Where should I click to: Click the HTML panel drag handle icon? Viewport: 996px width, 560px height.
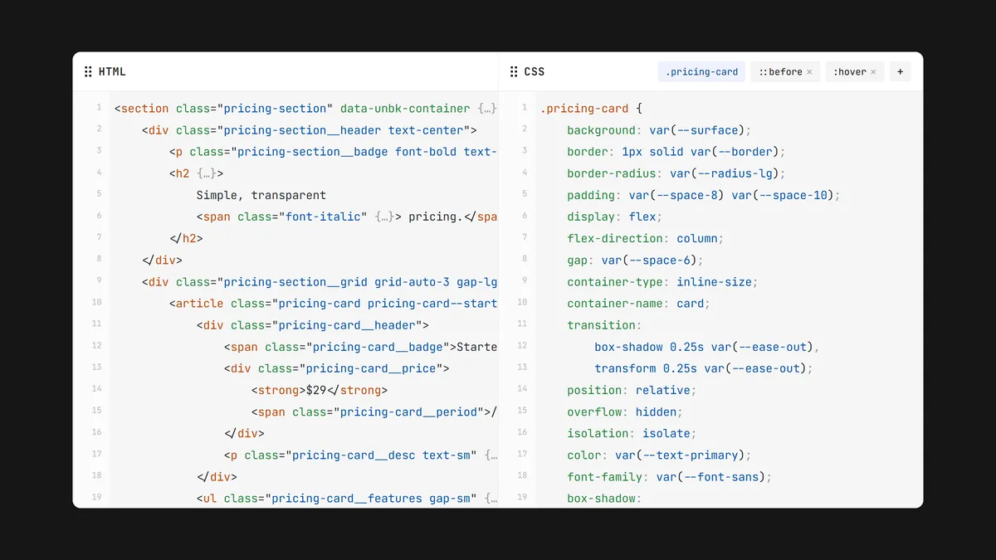pos(88,72)
